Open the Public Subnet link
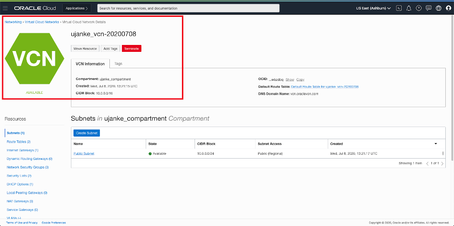454x226 pixels. [x=84, y=154]
